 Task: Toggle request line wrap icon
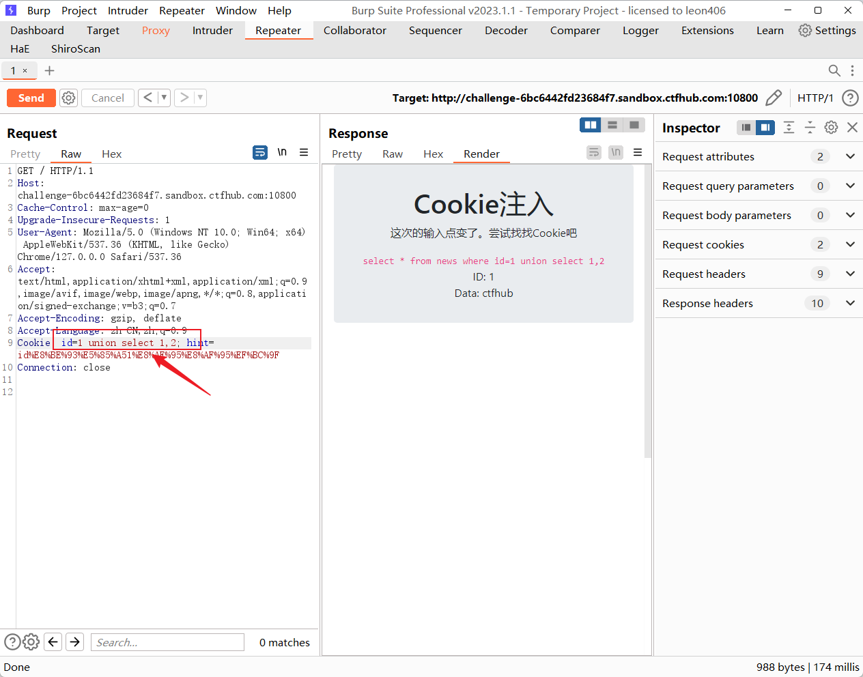260,152
